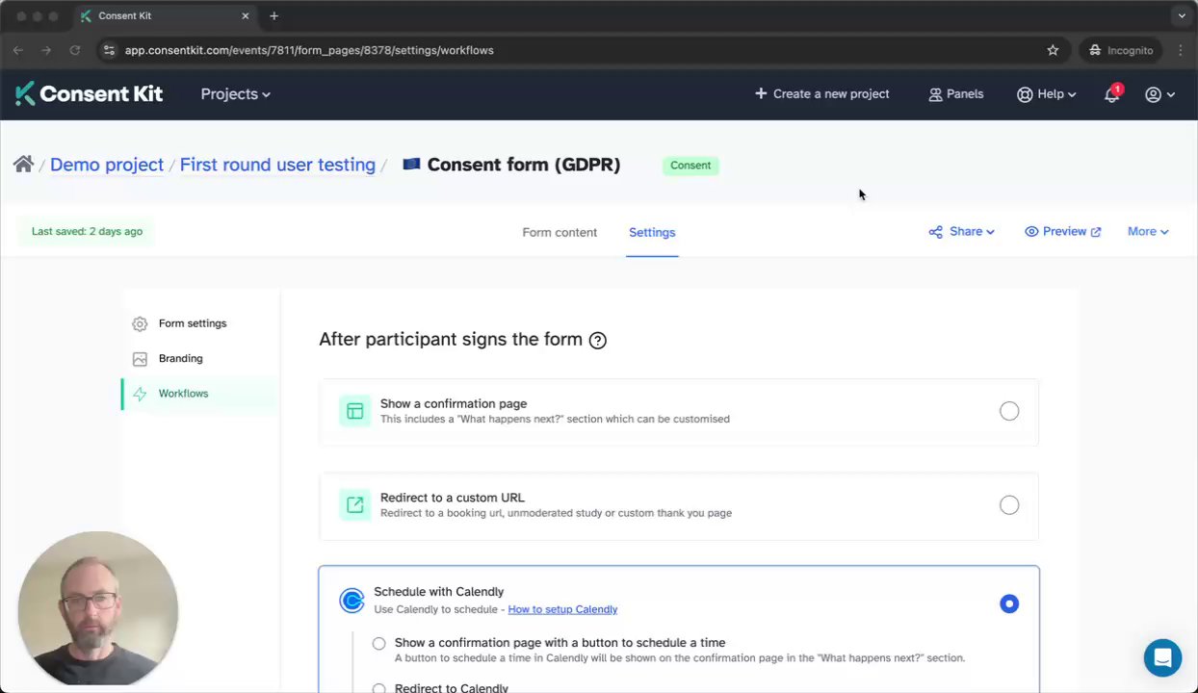Click the Consent form (GDPR) title
The image size is (1198, 693).
[523, 165]
